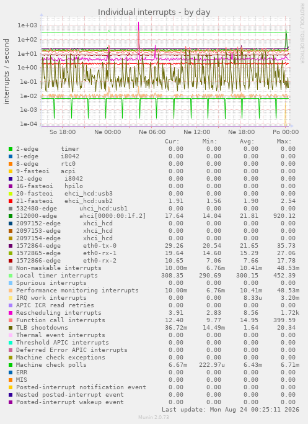Click the 1e+03 y-axis label
308x424 pixels.
[x=27, y=25]
